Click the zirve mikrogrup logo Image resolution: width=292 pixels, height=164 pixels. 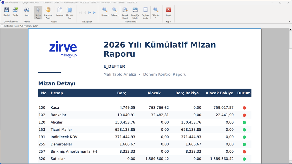(x=63, y=49)
